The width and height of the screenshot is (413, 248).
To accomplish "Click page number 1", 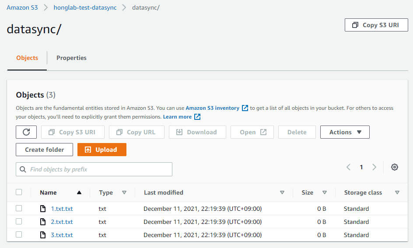I will click(361, 167).
